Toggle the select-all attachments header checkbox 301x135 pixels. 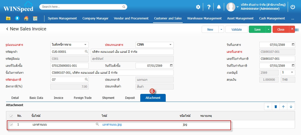11,116
